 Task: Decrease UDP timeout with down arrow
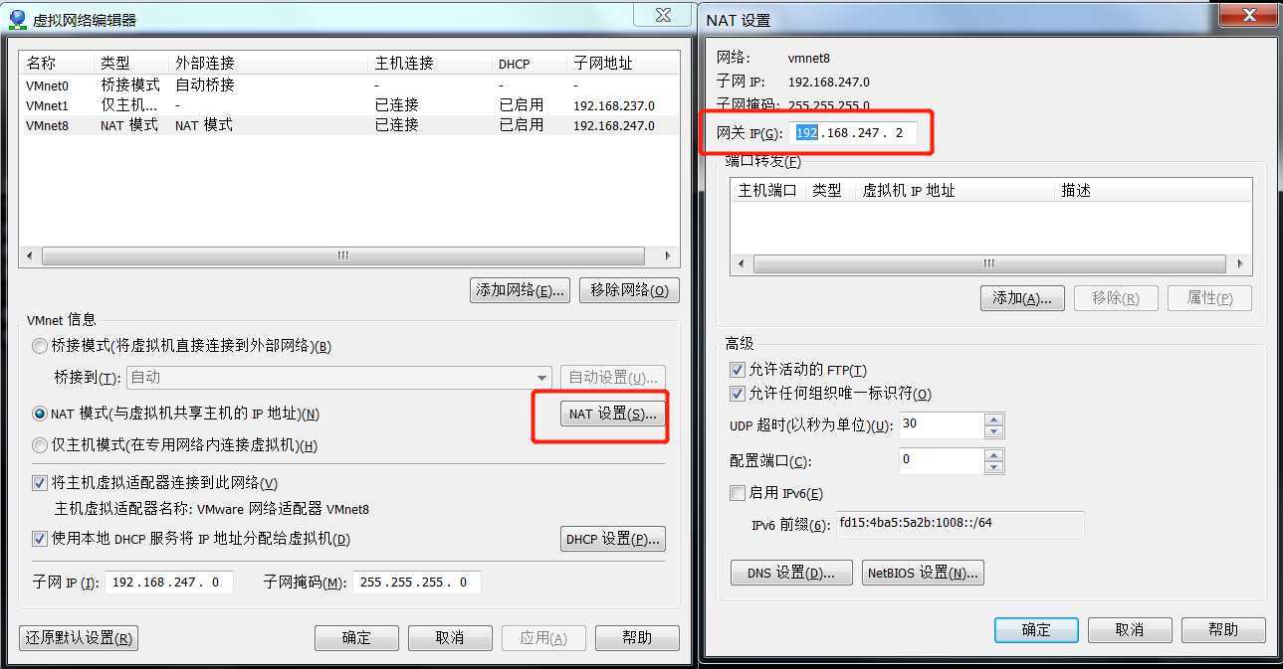(x=993, y=431)
